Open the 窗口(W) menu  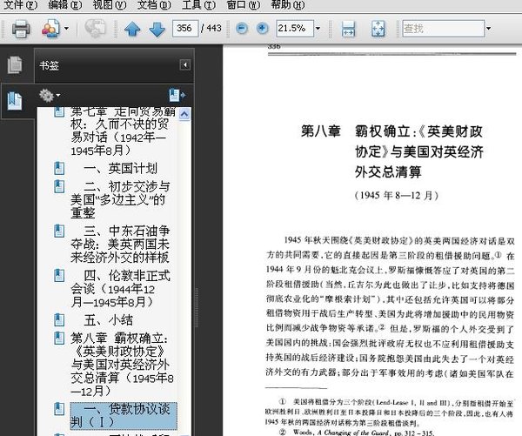point(243,5)
